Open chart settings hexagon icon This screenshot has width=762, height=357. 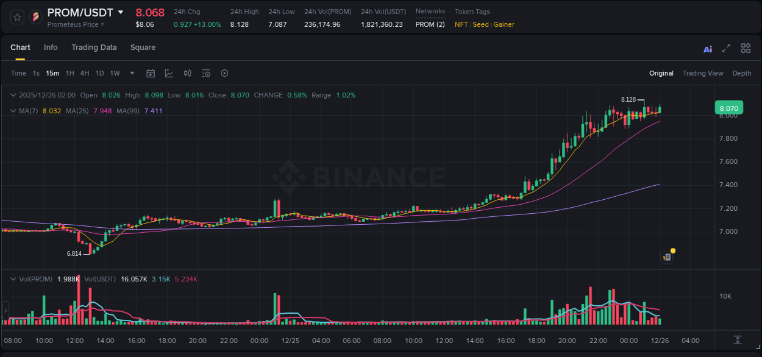click(x=224, y=74)
